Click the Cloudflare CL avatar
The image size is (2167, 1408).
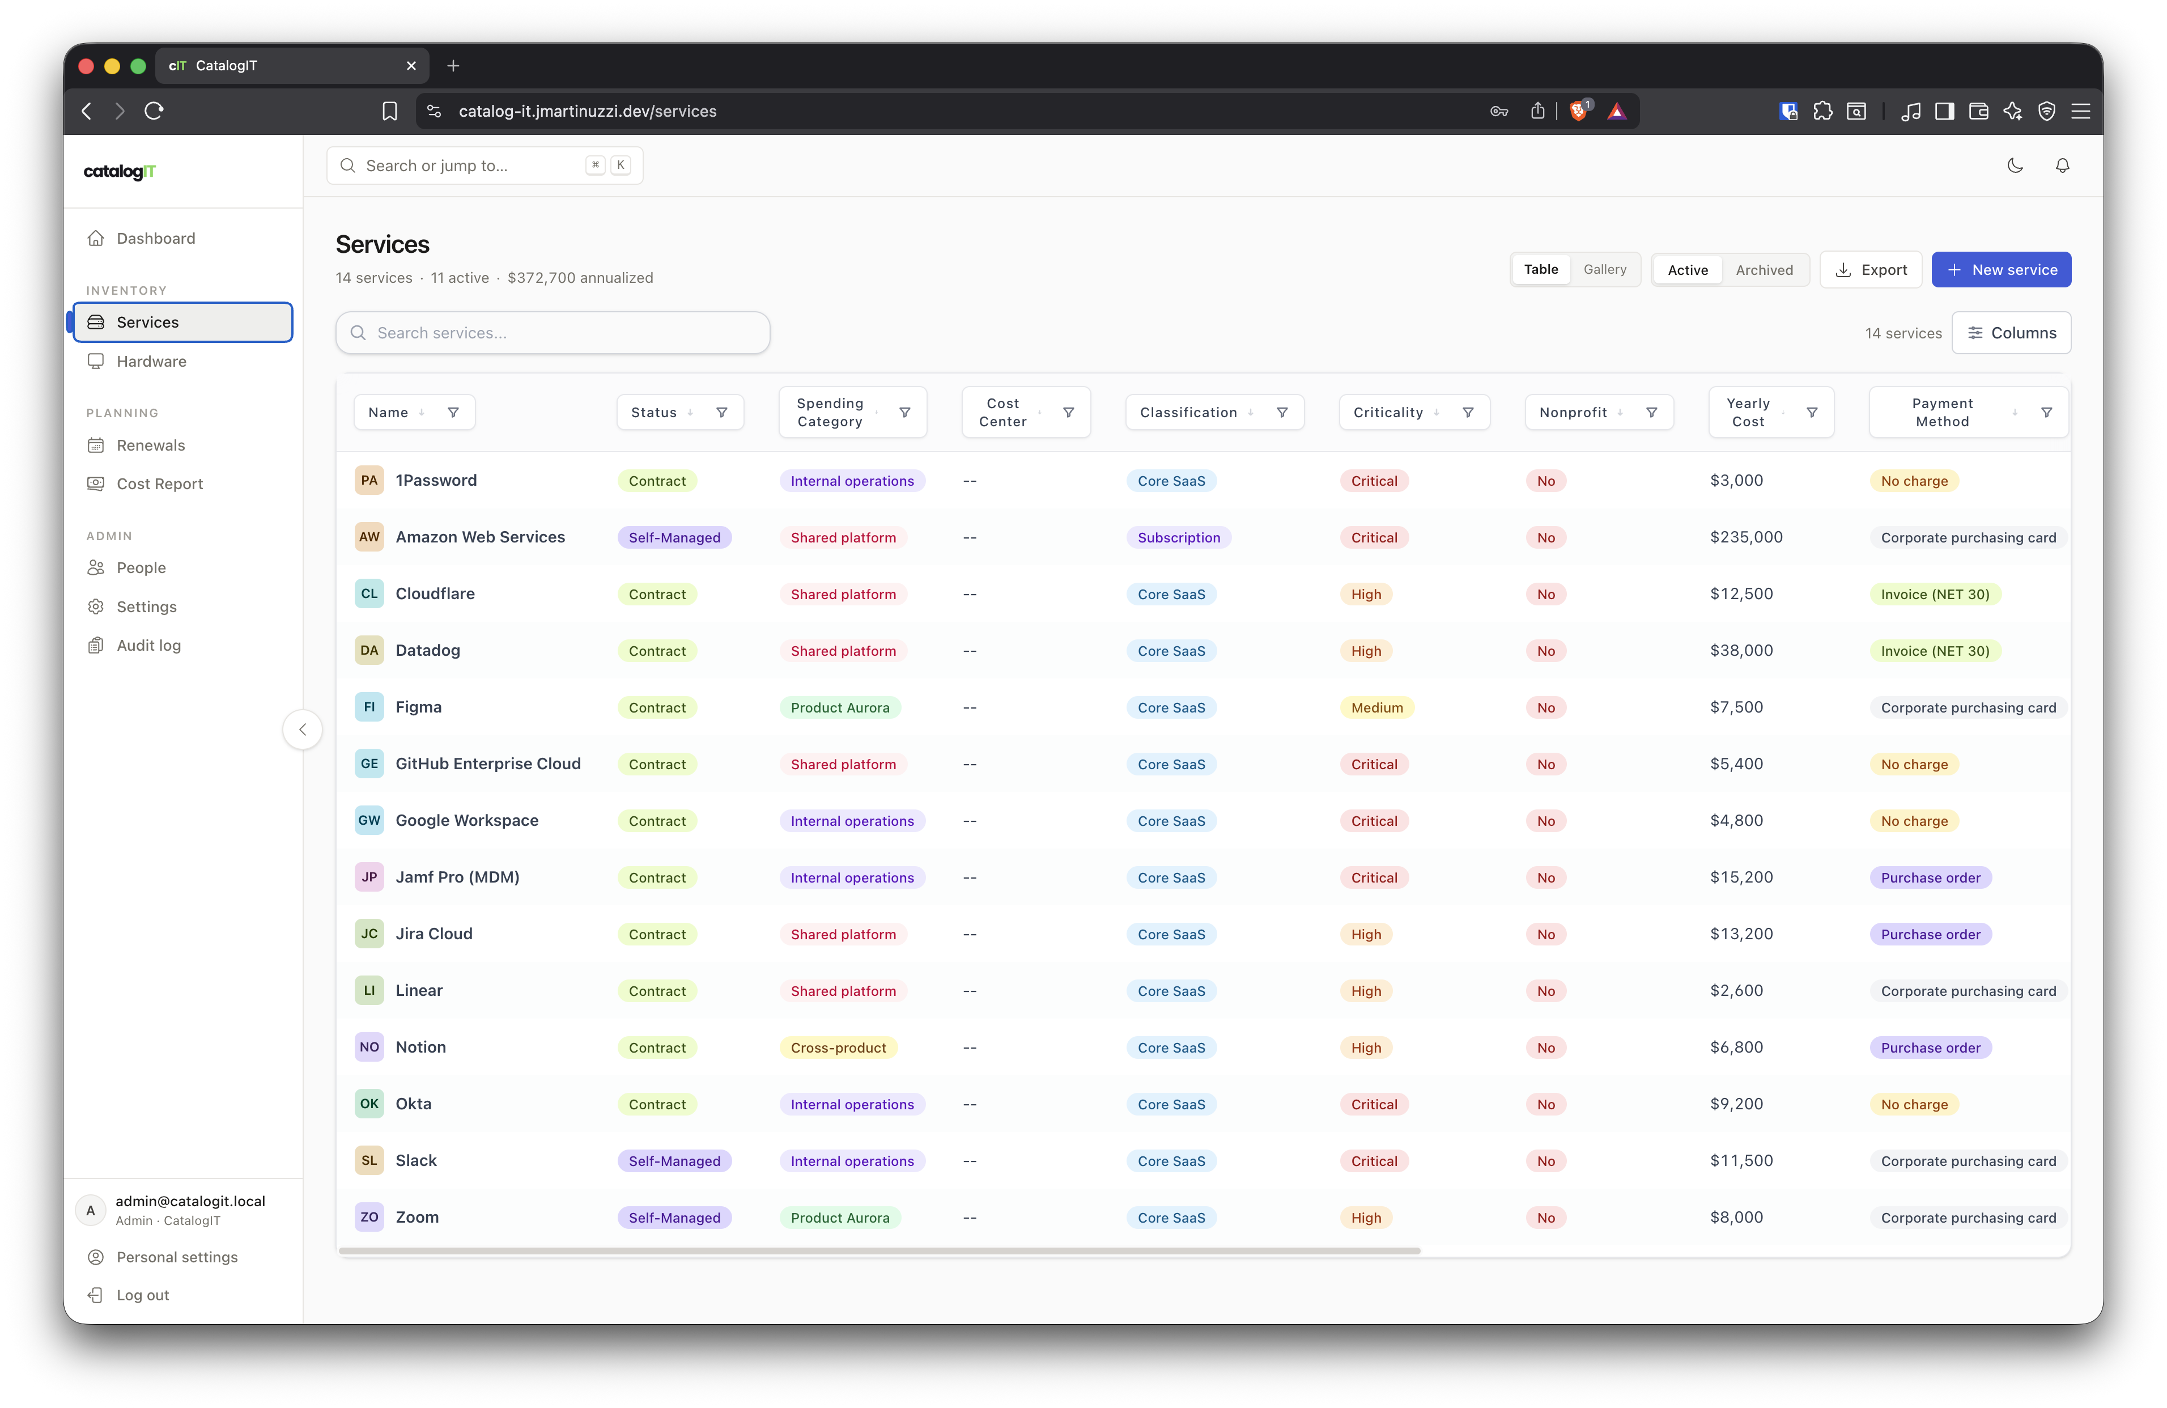369,594
